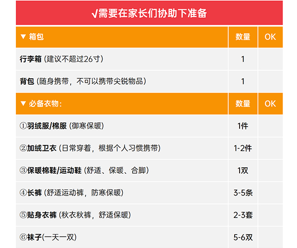Click the 1双 quantity cell for 保暖棉鞋
The width and height of the screenshot is (297, 248).
243,170
